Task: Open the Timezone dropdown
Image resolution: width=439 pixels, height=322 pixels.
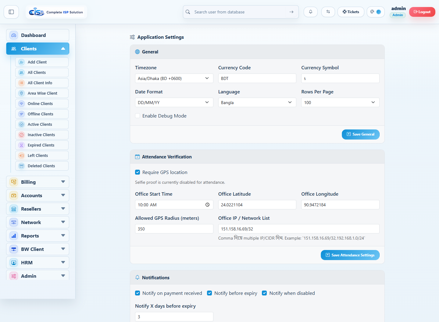Action: click(x=174, y=78)
